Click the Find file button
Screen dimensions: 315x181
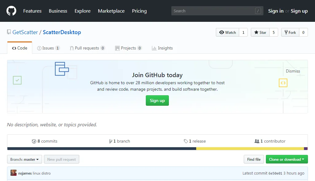[254, 159]
